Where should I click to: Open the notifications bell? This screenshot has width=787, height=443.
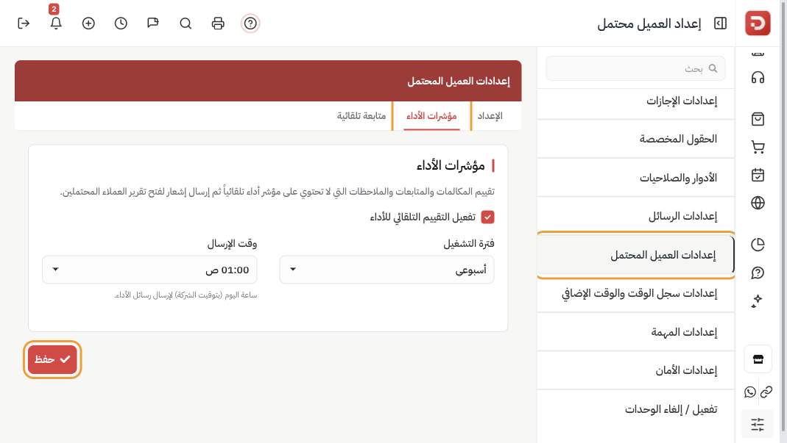[x=56, y=23]
